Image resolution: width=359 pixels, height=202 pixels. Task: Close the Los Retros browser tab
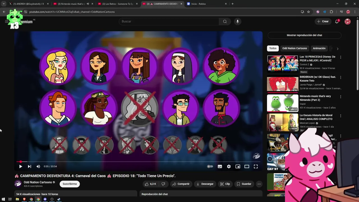point(136,4)
